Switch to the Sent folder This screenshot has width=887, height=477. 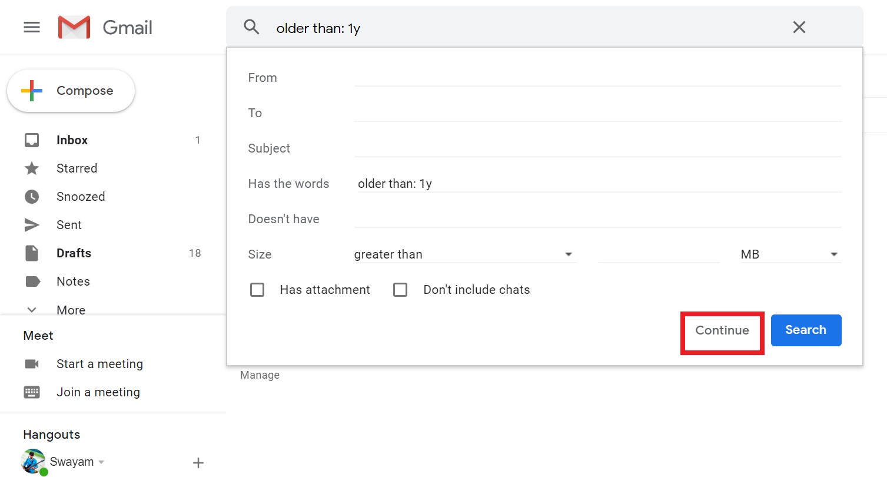(69, 224)
